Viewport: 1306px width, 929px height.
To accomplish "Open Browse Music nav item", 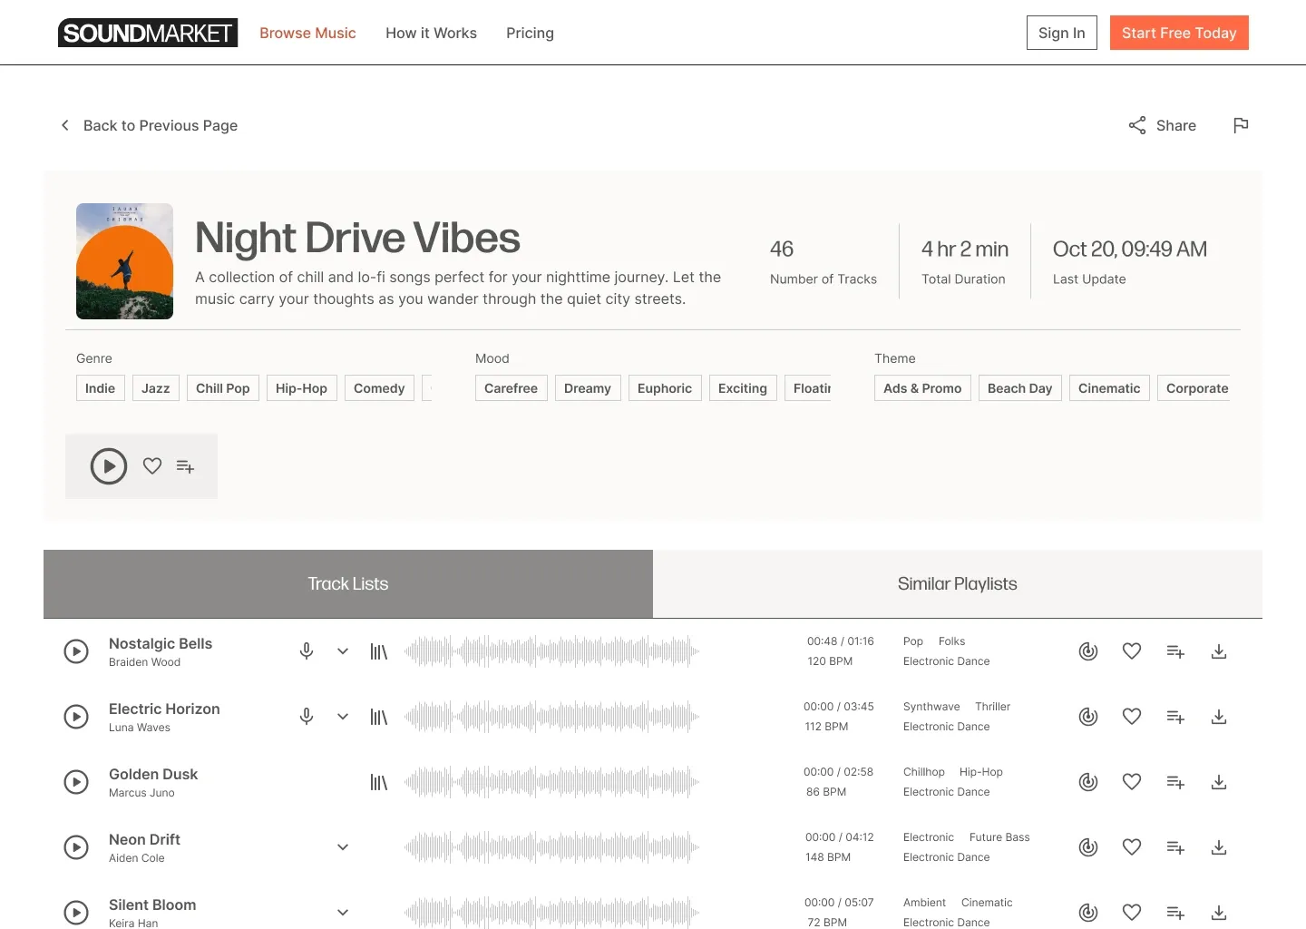I will coord(307,33).
